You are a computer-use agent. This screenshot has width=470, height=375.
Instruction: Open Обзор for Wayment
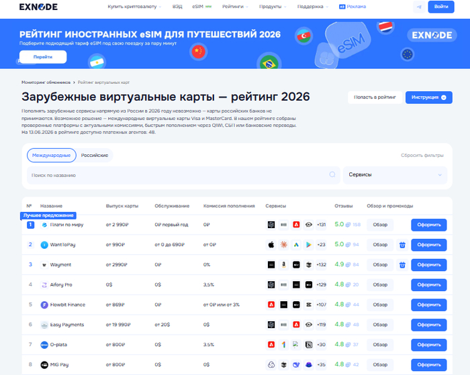[380, 265]
